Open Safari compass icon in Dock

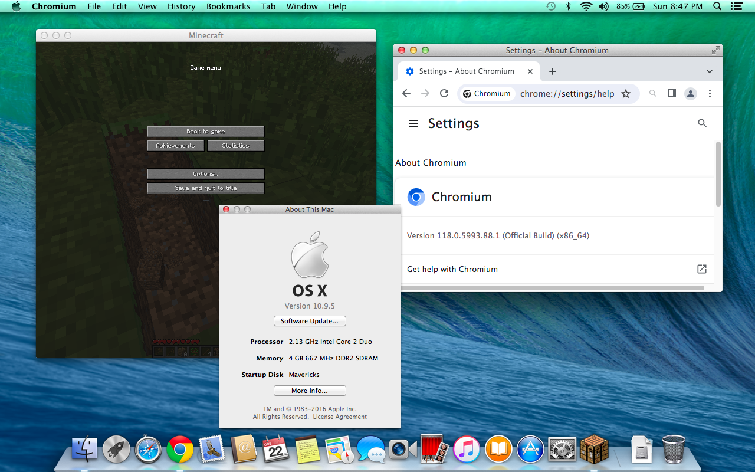[148, 450]
